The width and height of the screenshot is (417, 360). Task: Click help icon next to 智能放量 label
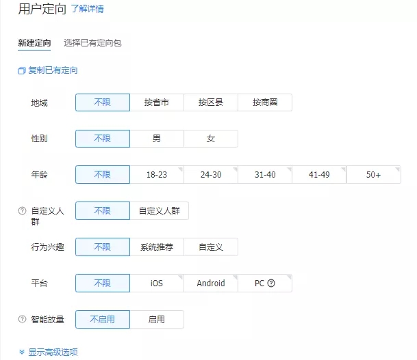tap(22, 319)
